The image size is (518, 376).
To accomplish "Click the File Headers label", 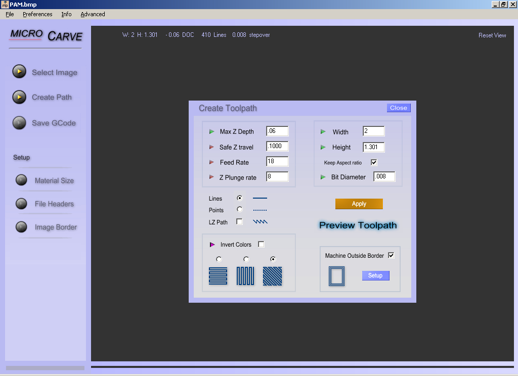I will (54, 204).
